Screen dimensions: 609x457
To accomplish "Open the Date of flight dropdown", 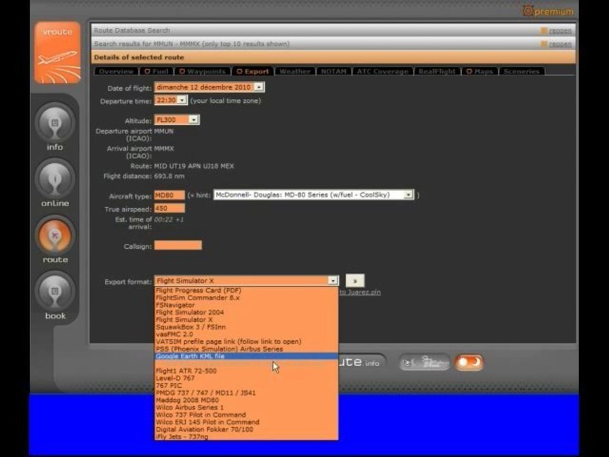I will pos(259,87).
